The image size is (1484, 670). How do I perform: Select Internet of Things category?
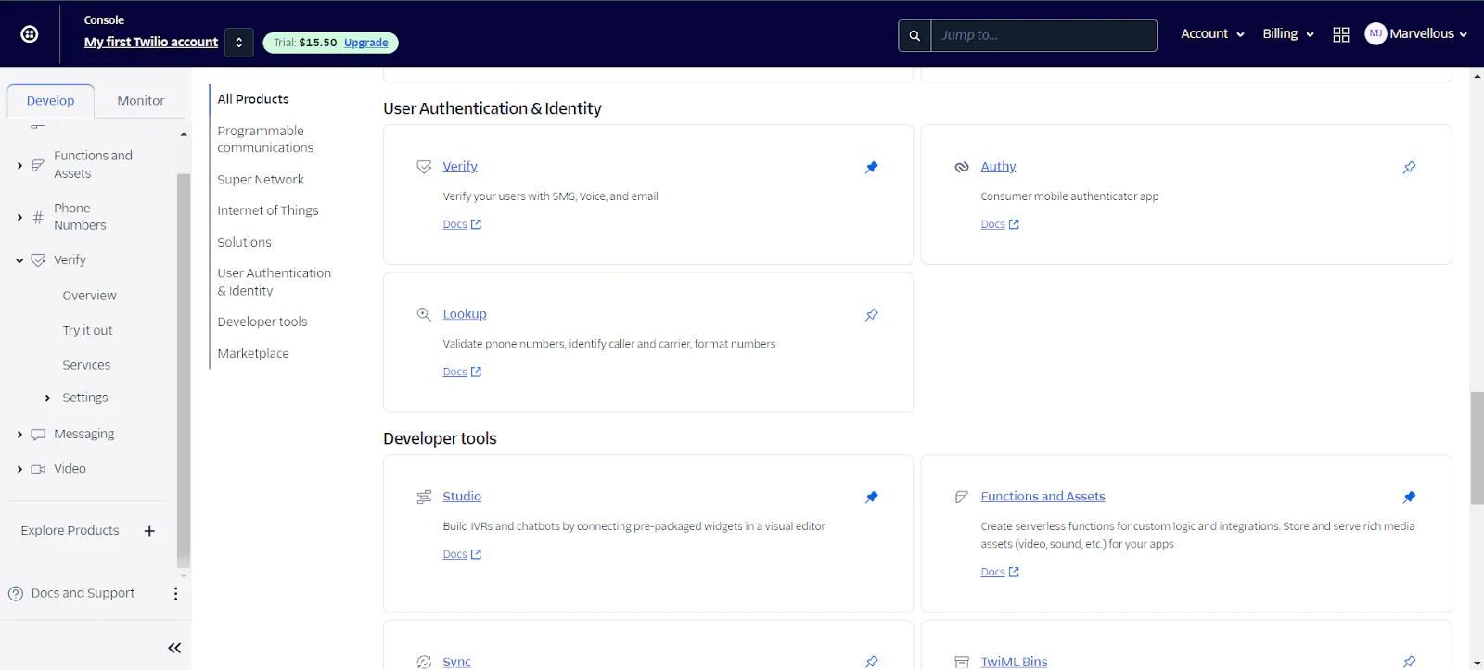(x=268, y=210)
